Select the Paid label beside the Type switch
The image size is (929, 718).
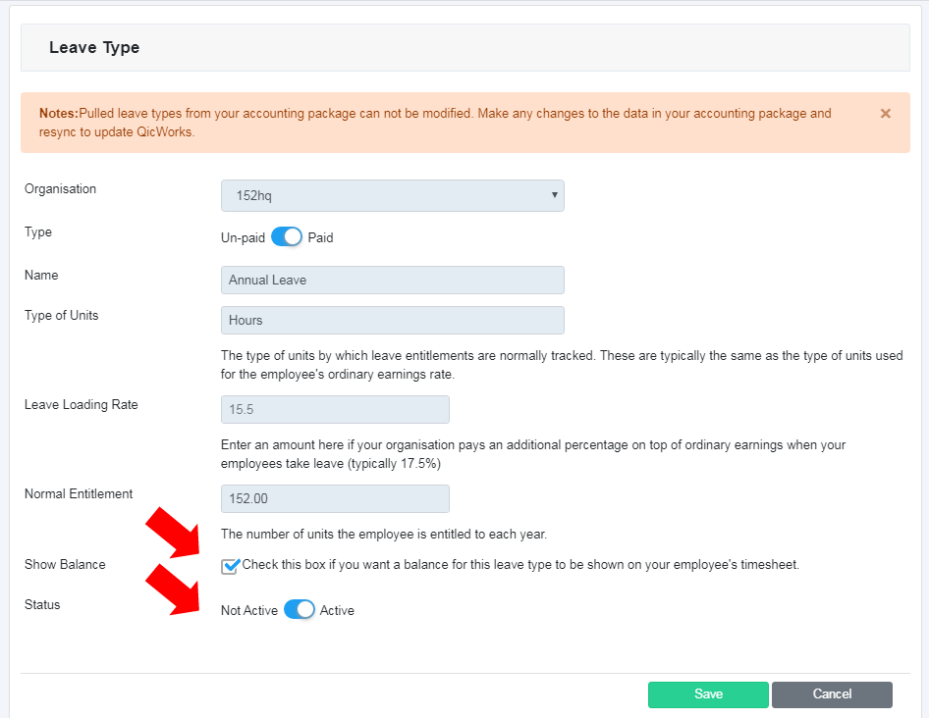pos(320,238)
